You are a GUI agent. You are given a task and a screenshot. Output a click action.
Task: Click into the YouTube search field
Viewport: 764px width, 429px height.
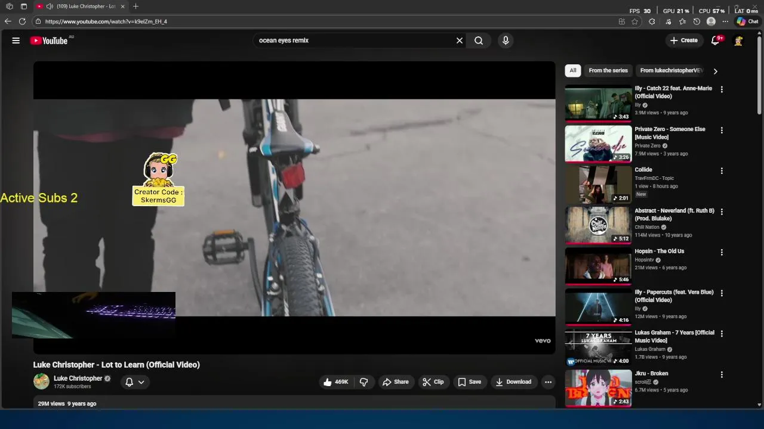(355, 41)
